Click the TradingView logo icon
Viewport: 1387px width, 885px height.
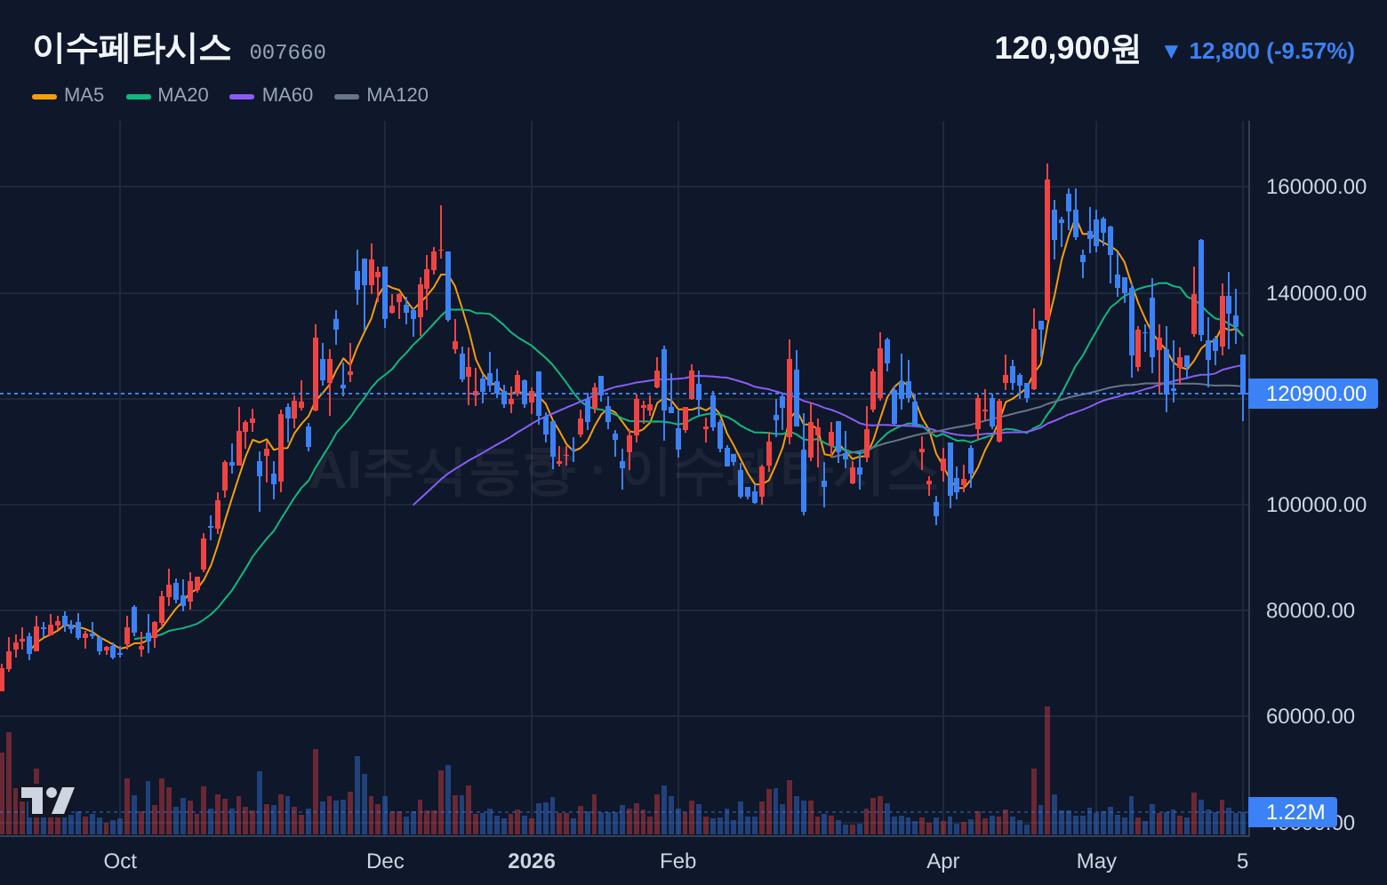[x=47, y=801]
